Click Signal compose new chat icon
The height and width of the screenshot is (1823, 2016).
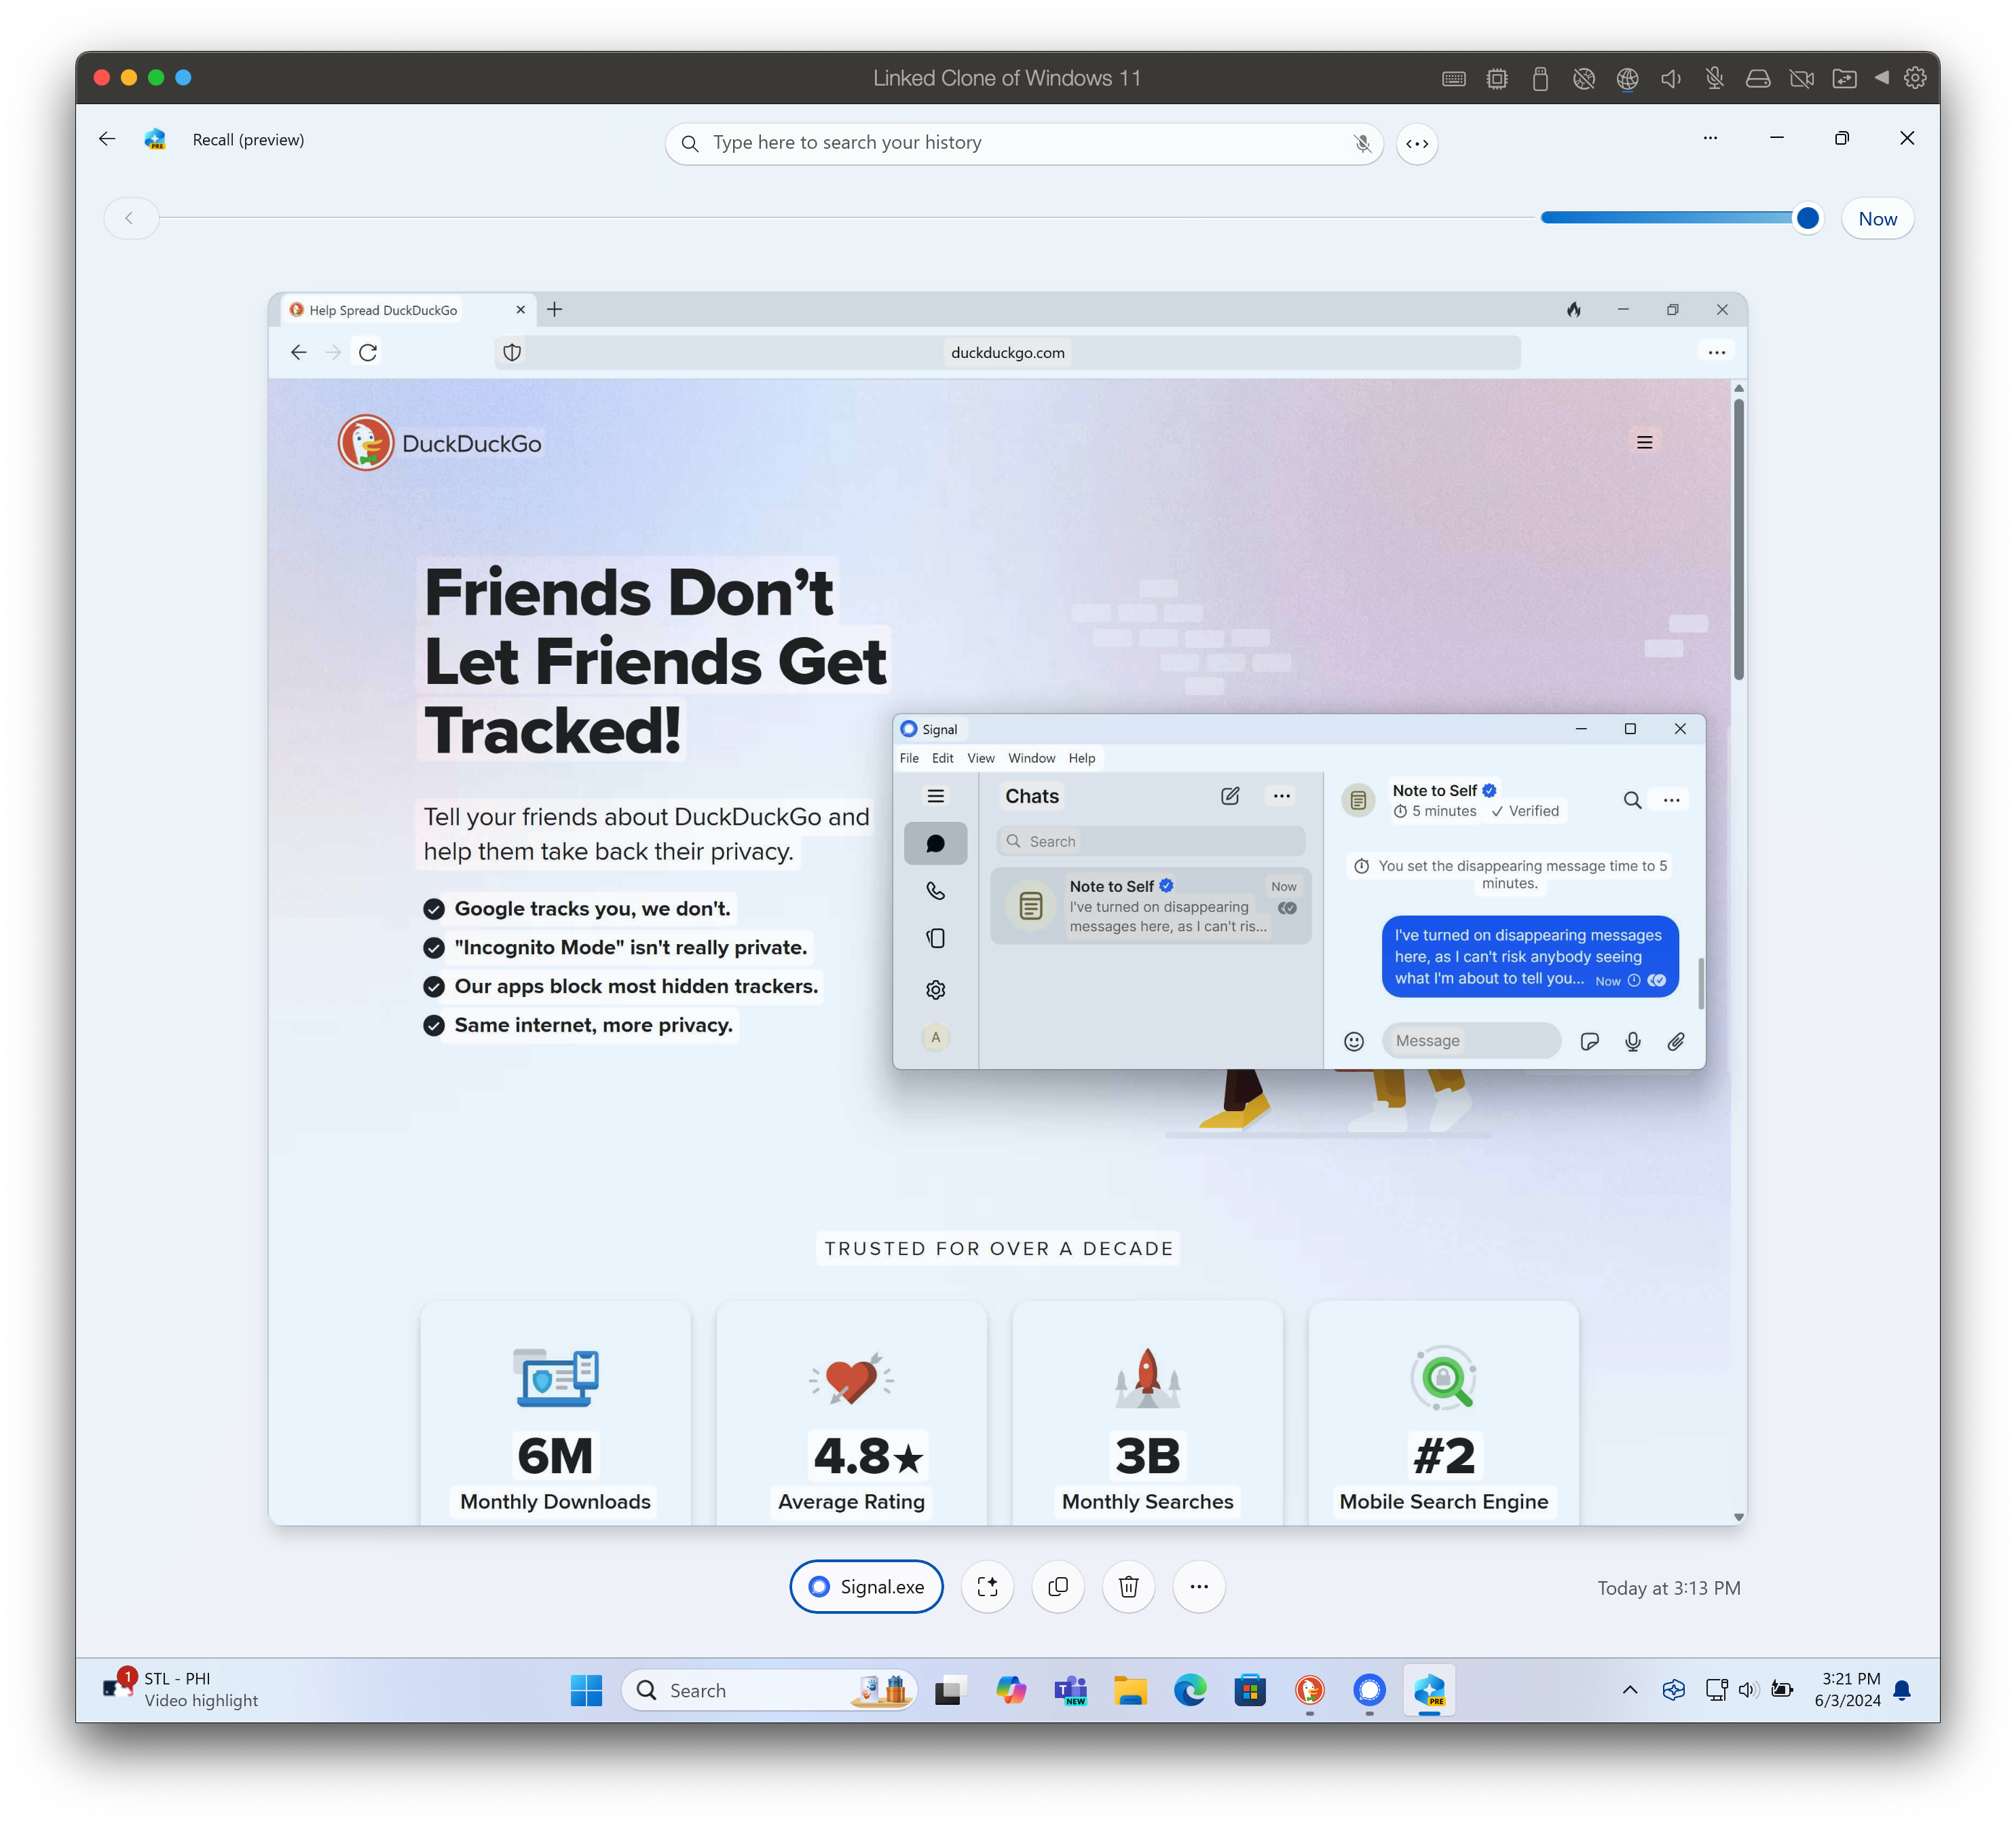pyautogui.click(x=1230, y=797)
